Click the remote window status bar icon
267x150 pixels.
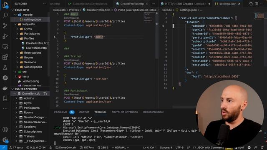pyautogui.click(x=4, y=147)
